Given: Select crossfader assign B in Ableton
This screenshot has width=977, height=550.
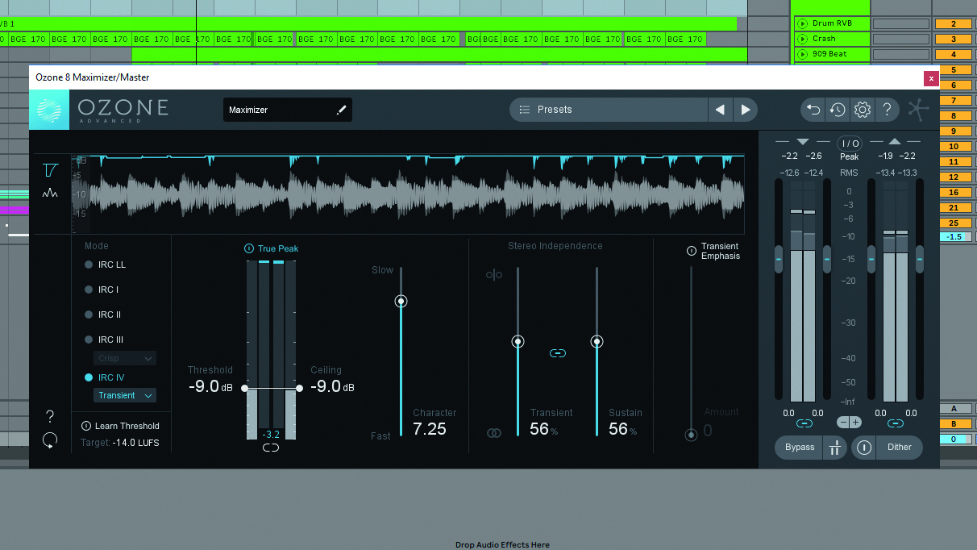Looking at the screenshot, I should click(954, 423).
